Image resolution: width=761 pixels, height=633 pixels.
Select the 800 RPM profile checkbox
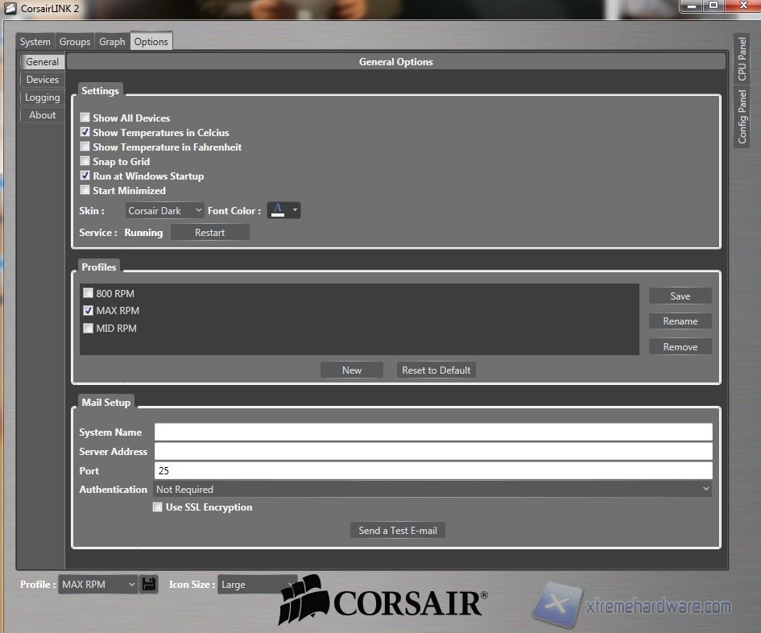pos(89,293)
